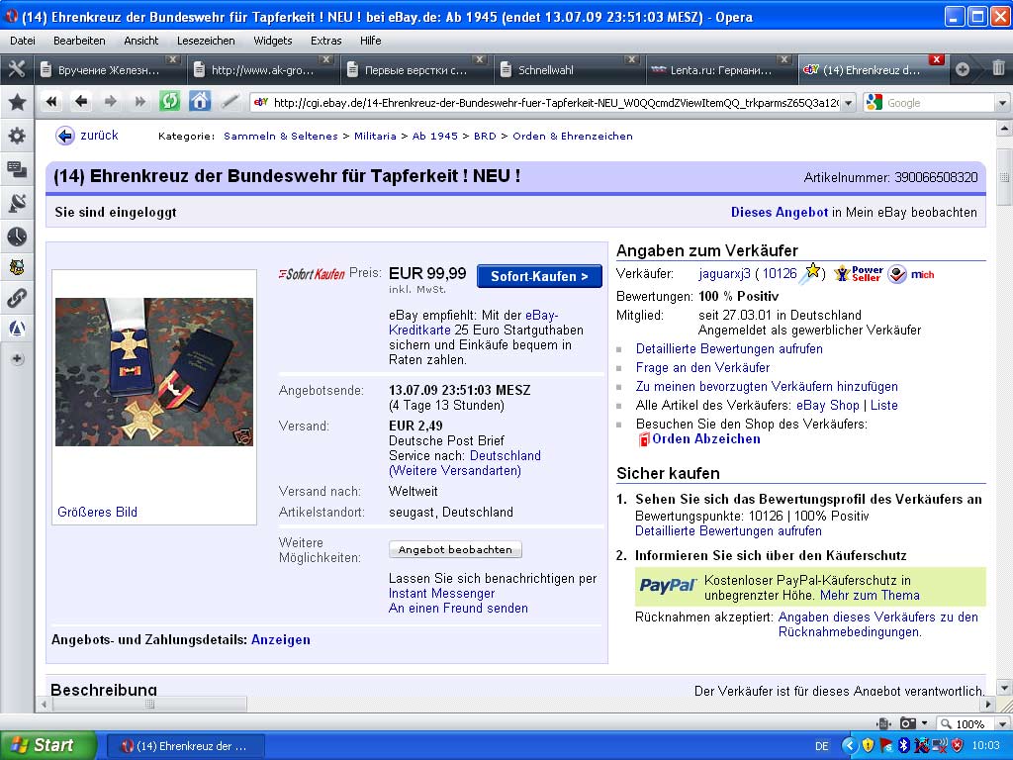1013x760 pixels.
Task: Switch to the Вручение Железн tab
Action: (108, 70)
